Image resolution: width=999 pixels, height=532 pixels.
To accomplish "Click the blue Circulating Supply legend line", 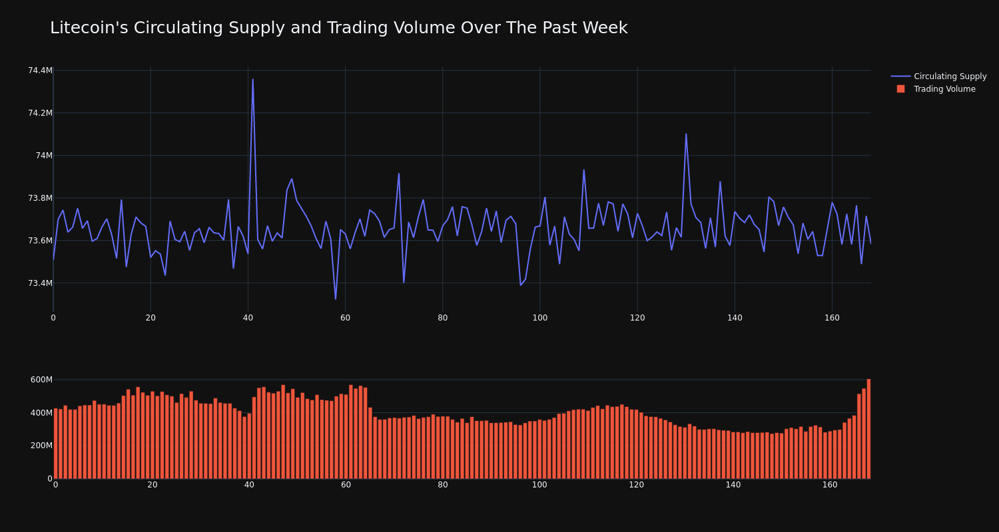I will pos(900,76).
